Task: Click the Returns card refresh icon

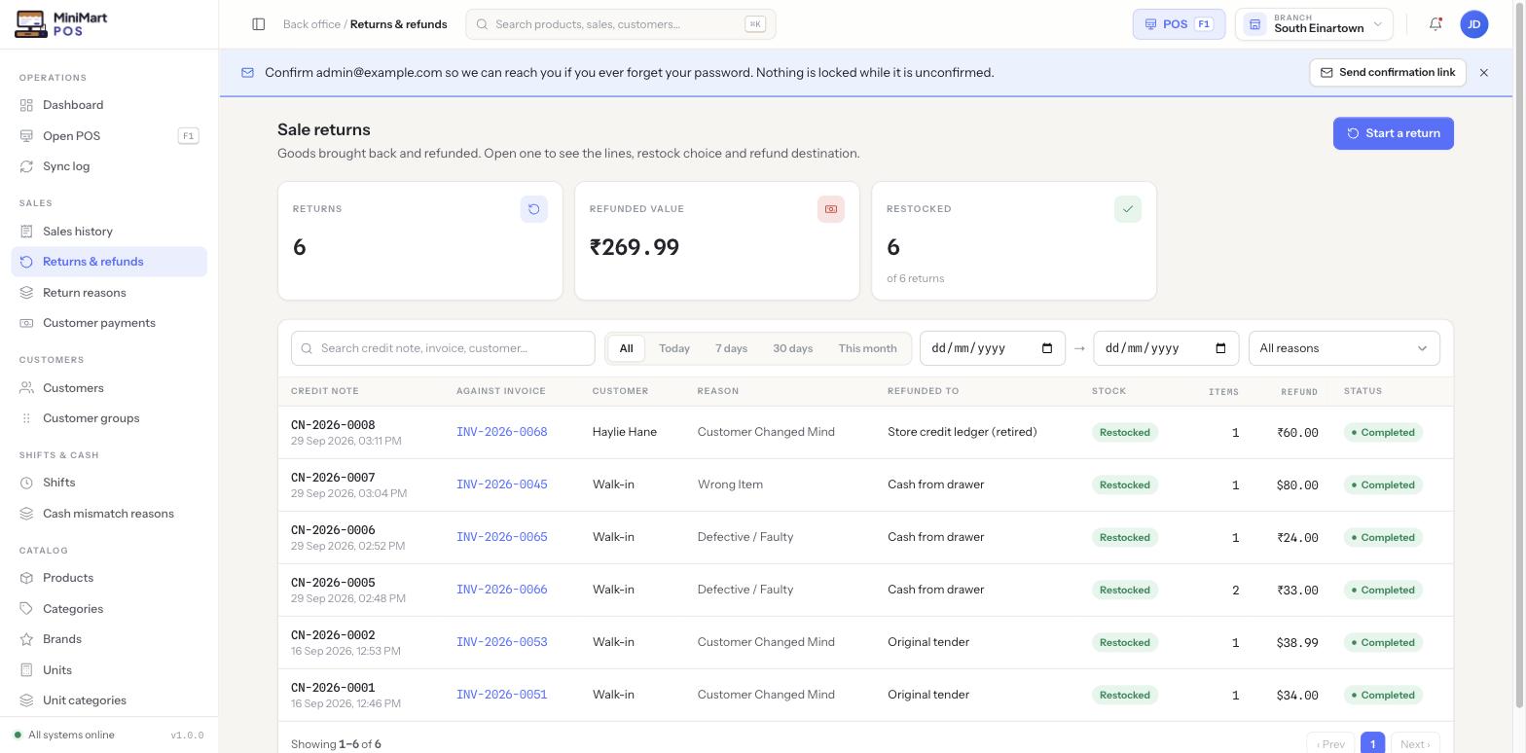Action: (x=533, y=209)
